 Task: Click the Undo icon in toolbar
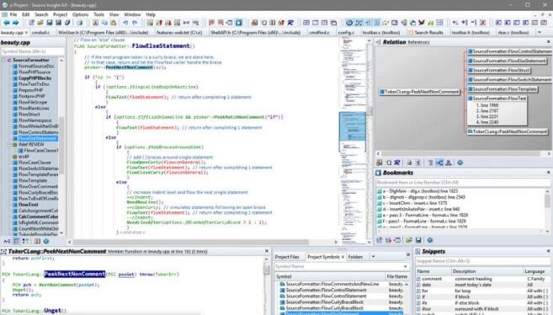[x=125, y=23]
